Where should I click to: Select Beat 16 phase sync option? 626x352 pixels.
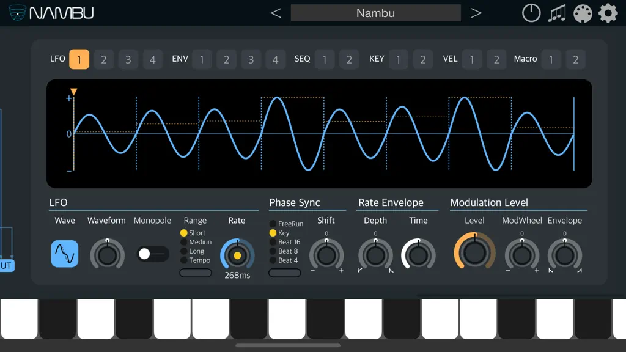pos(285,242)
